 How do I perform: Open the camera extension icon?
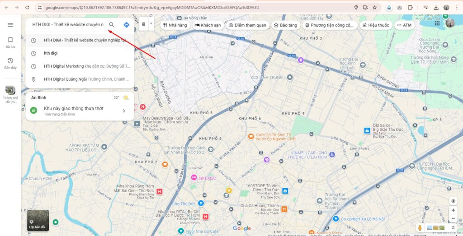tap(400, 8)
